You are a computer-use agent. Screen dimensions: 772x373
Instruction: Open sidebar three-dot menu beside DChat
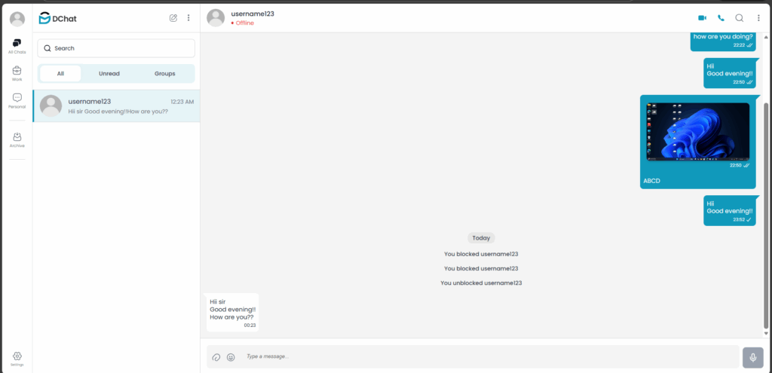pyautogui.click(x=188, y=18)
